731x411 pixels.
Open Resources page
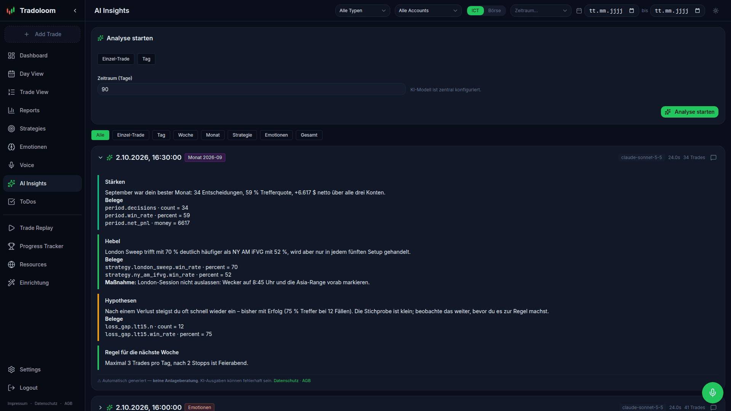click(42, 264)
